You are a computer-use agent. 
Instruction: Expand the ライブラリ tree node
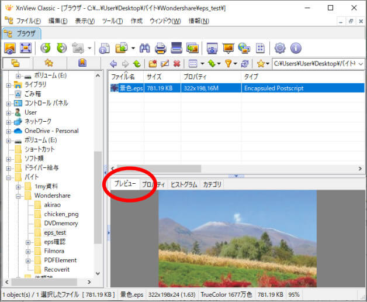pos(9,85)
